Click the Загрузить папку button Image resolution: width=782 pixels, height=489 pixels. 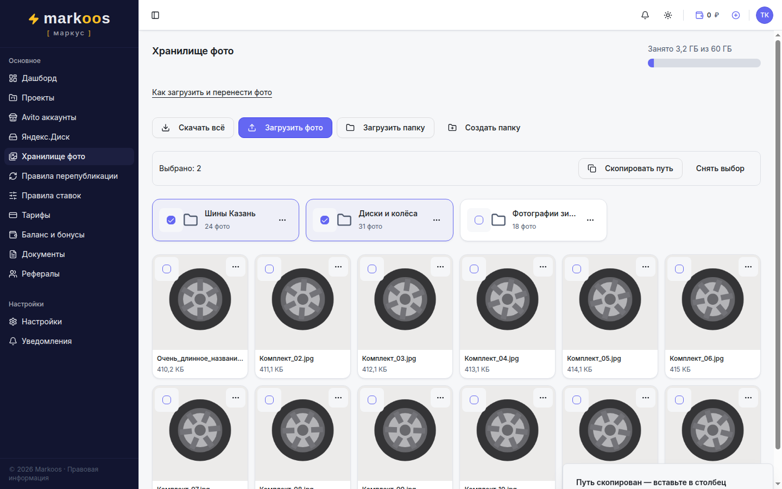[386, 128]
